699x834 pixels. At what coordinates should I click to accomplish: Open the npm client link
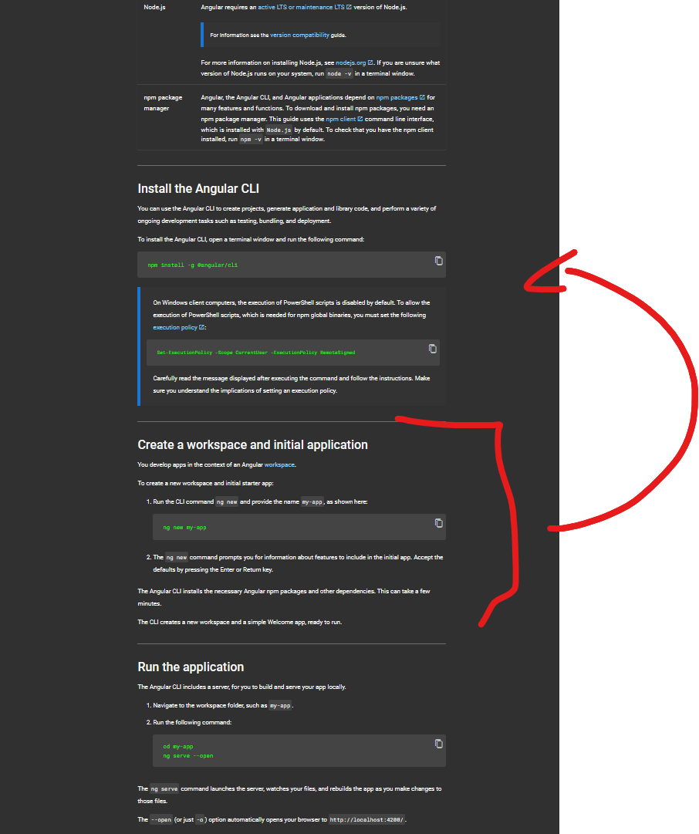pyautogui.click(x=344, y=119)
